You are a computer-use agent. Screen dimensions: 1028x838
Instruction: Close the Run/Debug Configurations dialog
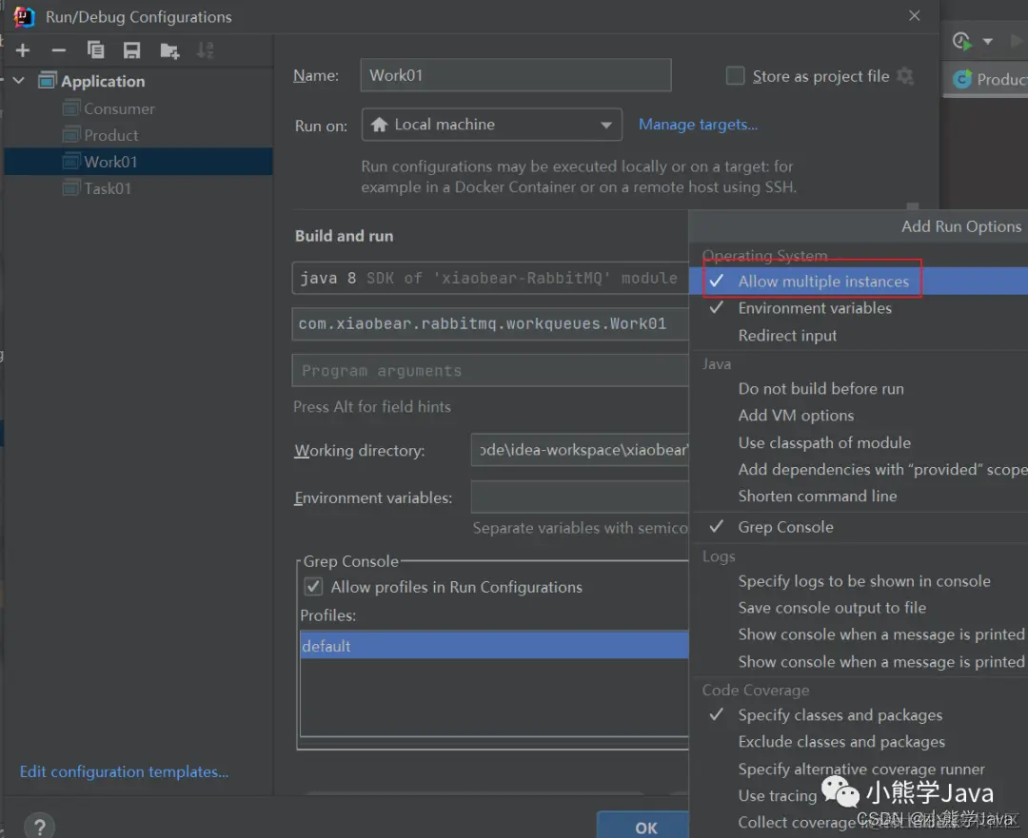tap(915, 16)
